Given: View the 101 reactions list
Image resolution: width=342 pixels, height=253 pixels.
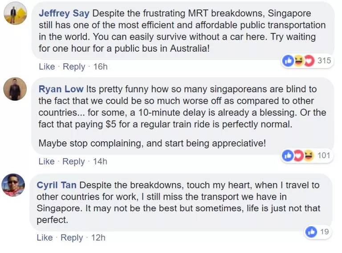Looking at the screenshot, I should click(x=323, y=155).
